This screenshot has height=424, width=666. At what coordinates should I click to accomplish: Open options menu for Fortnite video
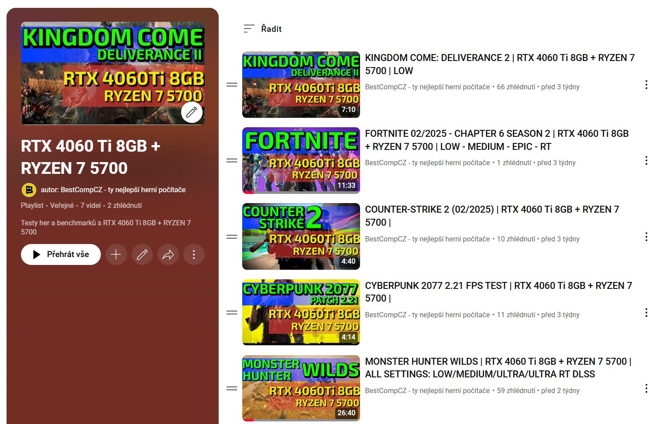point(646,160)
